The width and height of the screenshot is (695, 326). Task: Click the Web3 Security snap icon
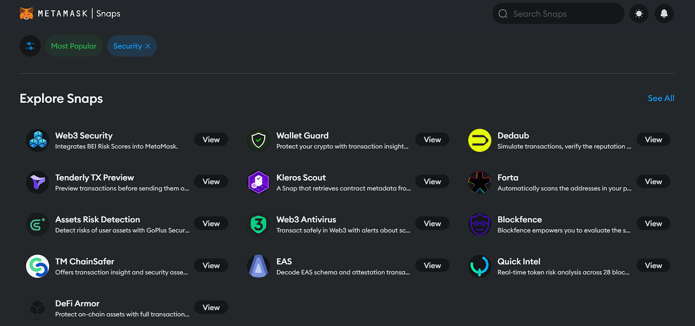click(x=38, y=140)
